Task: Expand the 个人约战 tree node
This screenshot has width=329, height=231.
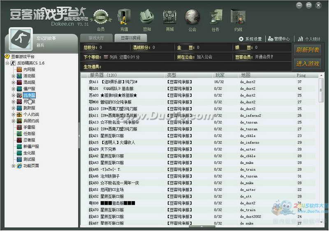Action: pos(13,114)
